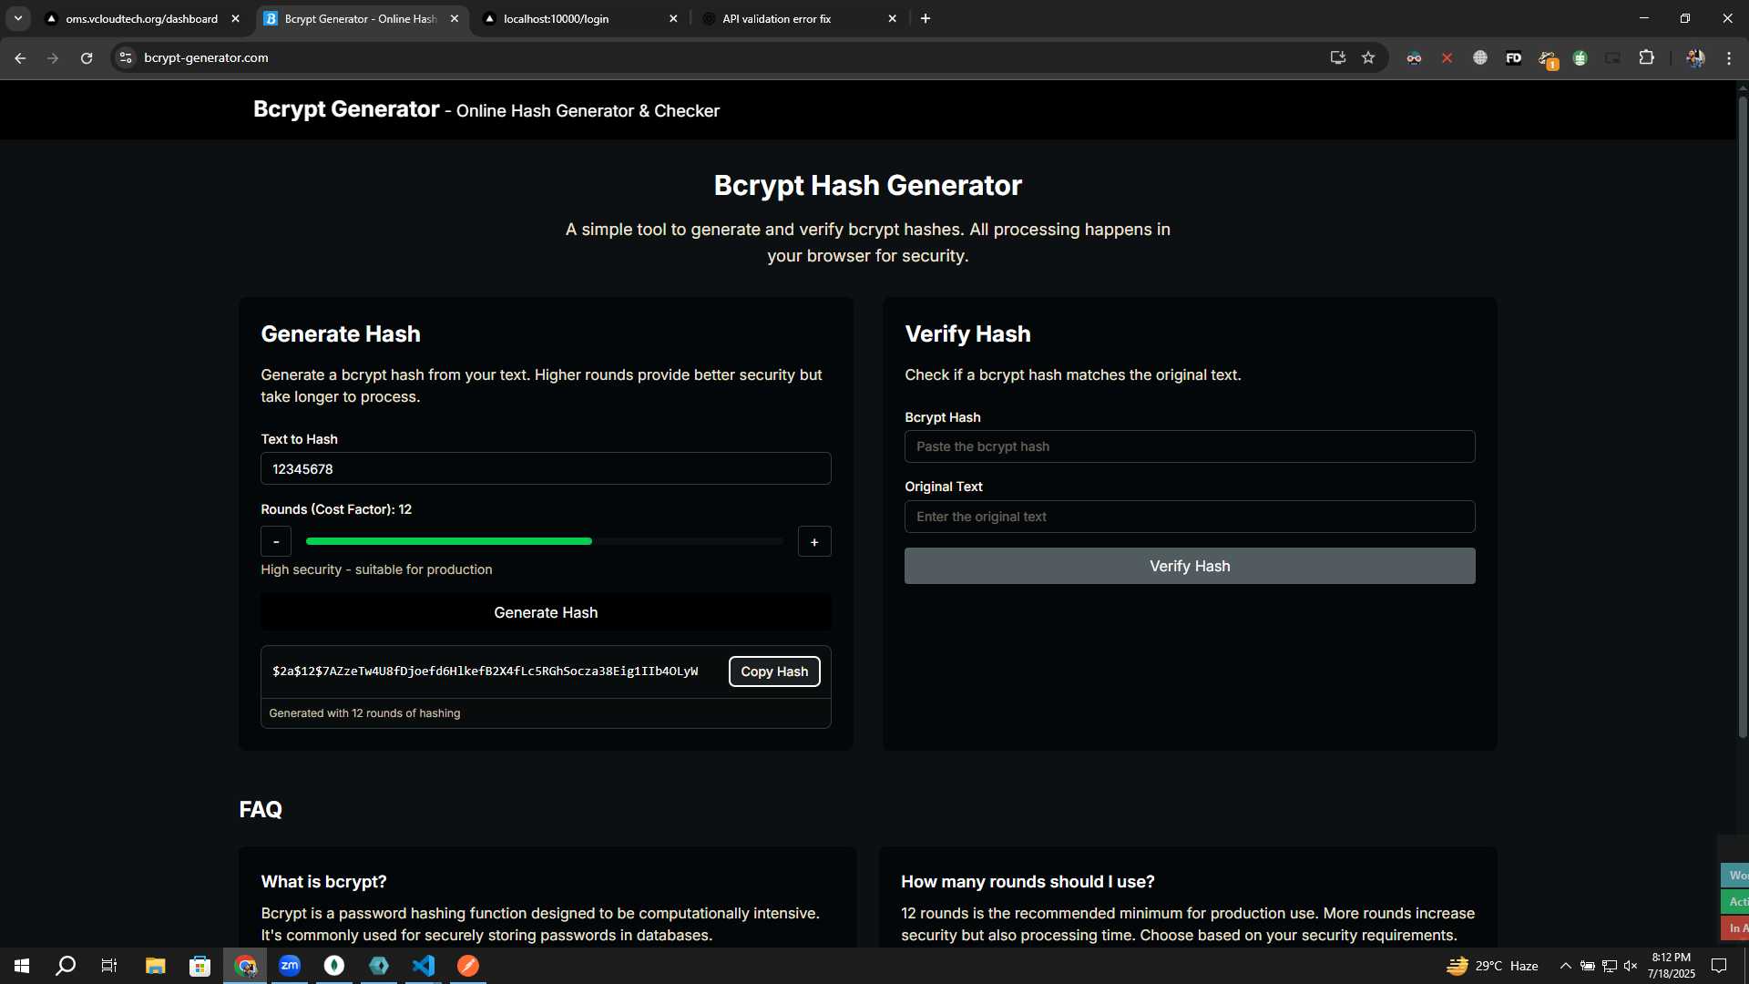Open the FD extension icon

[1513, 57]
